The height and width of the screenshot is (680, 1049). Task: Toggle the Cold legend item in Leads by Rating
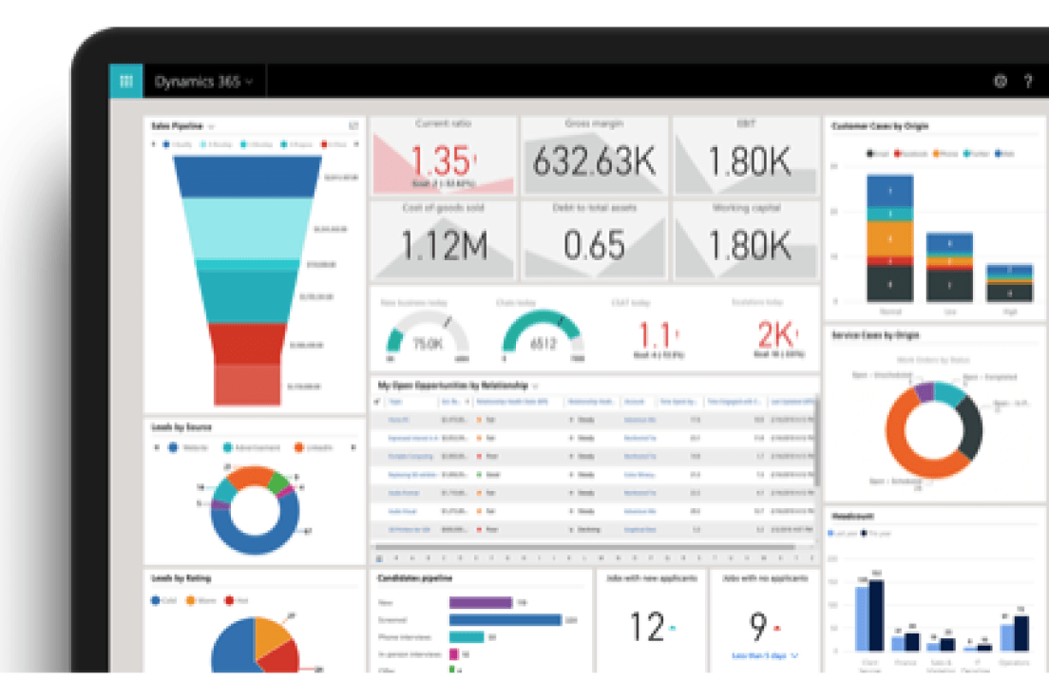tap(163, 600)
